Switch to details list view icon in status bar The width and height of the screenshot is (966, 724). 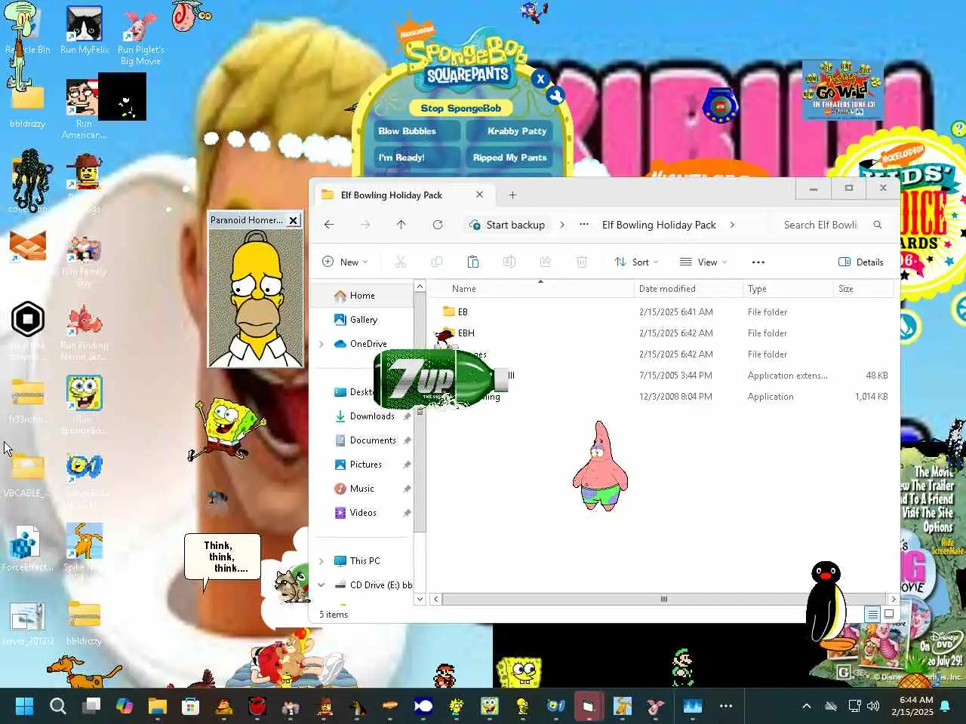(872, 614)
